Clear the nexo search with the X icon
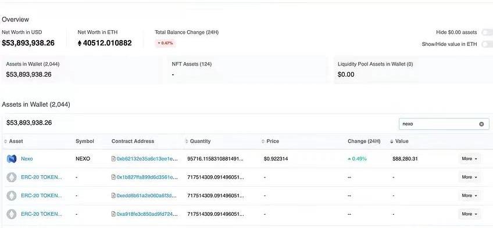This screenshot has height=228, width=493. 481,124
